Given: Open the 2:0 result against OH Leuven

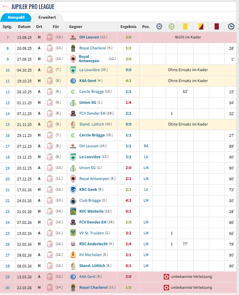Looking at the screenshot, I should tap(129, 37).
